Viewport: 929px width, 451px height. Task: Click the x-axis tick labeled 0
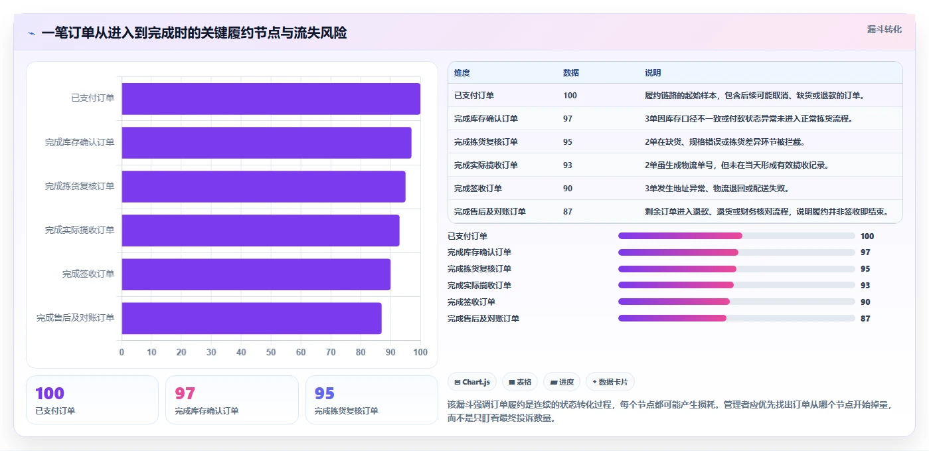pos(122,352)
